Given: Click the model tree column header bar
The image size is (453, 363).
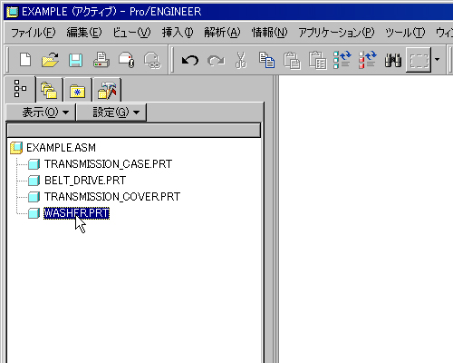Looking at the screenshot, I should point(133,131).
